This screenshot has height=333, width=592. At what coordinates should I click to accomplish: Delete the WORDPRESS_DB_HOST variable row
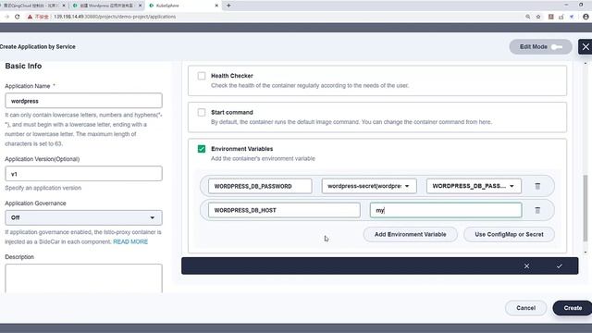(537, 210)
